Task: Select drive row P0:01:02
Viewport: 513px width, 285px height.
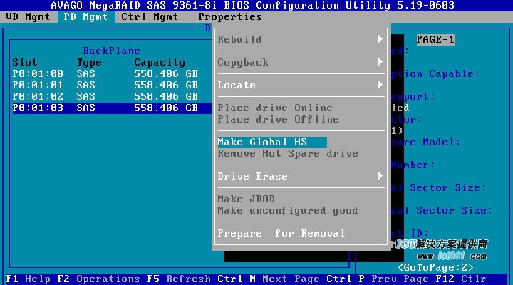Action: pyautogui.click(x=105, y=96)
